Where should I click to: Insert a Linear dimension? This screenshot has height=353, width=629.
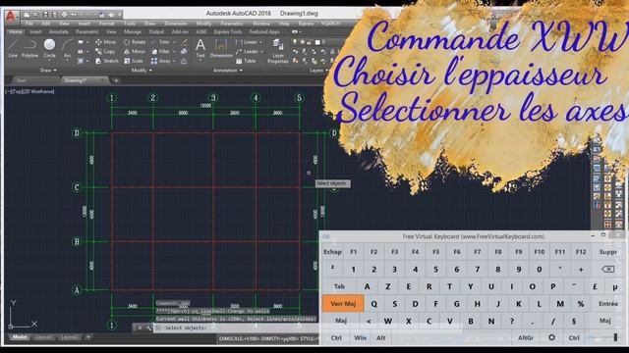point(247,42)
